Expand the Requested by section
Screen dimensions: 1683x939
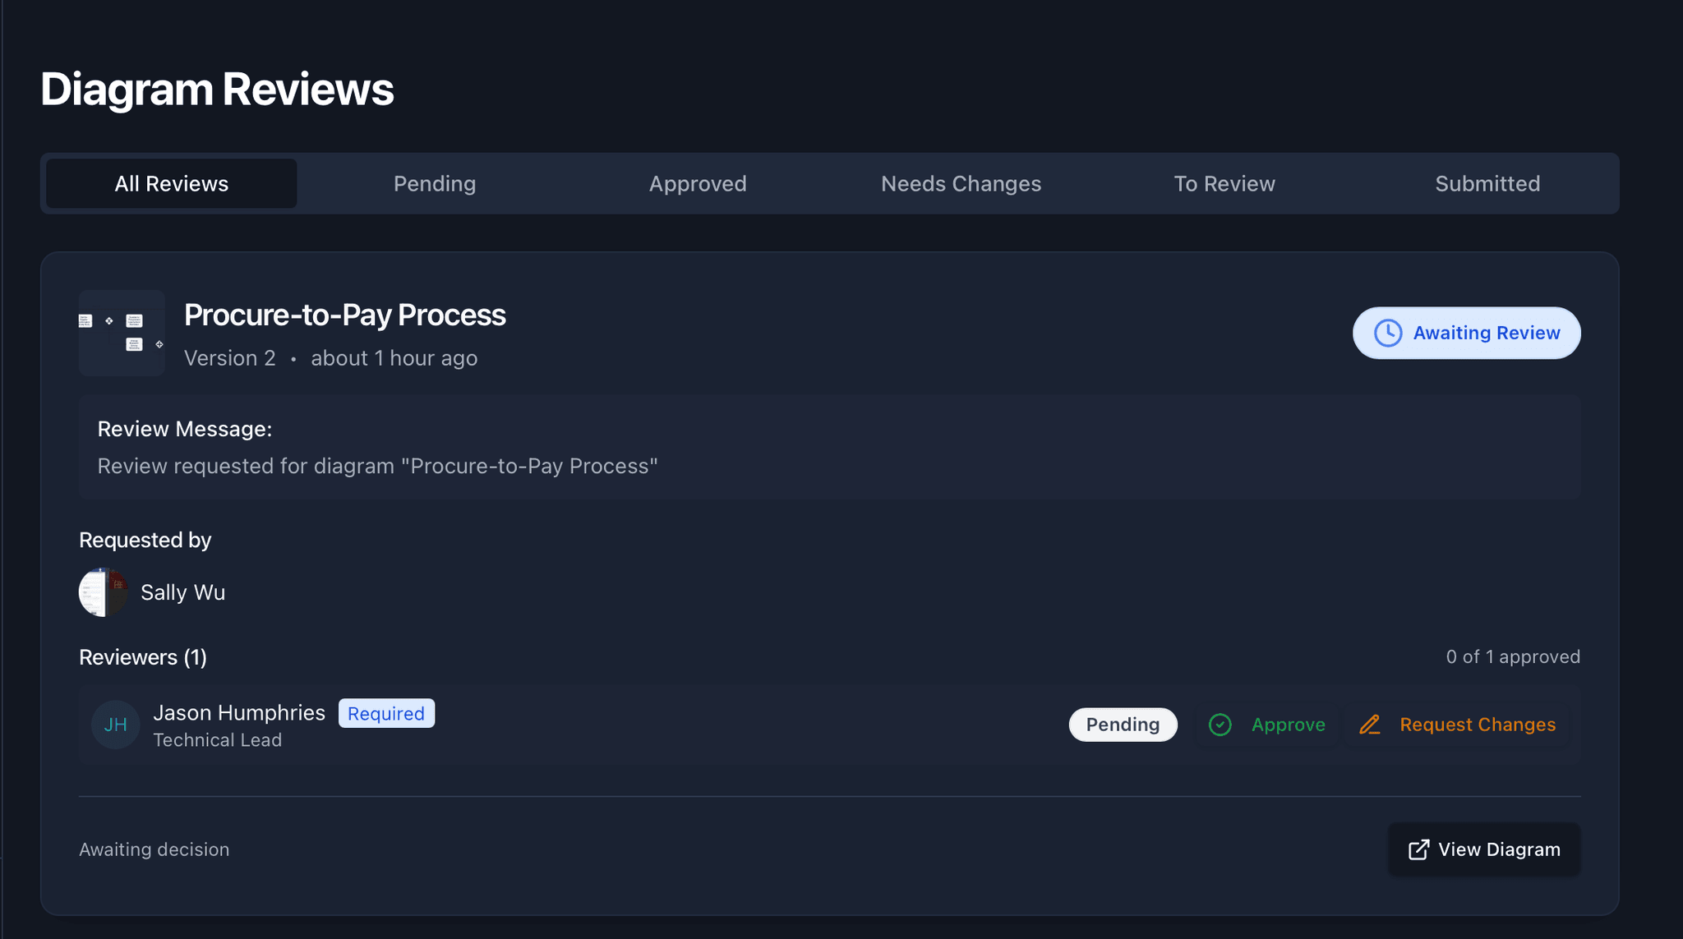tap(145, 540)
